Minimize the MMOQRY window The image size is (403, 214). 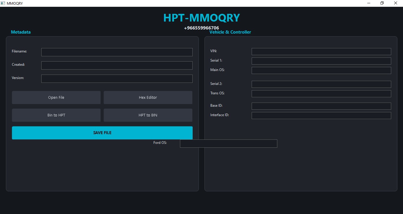coord(369,3)
